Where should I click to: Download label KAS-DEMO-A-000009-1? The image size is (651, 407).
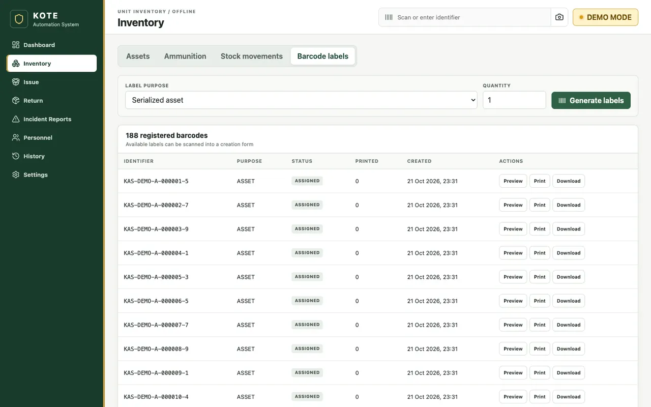pyautogui.click(x=569, y=373)
